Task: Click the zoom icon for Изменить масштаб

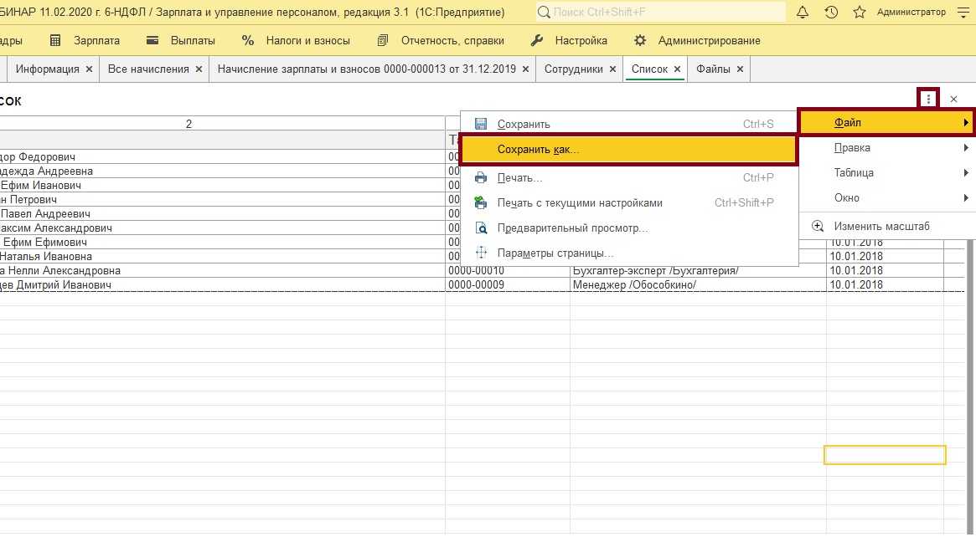Action: pos(818,226)
